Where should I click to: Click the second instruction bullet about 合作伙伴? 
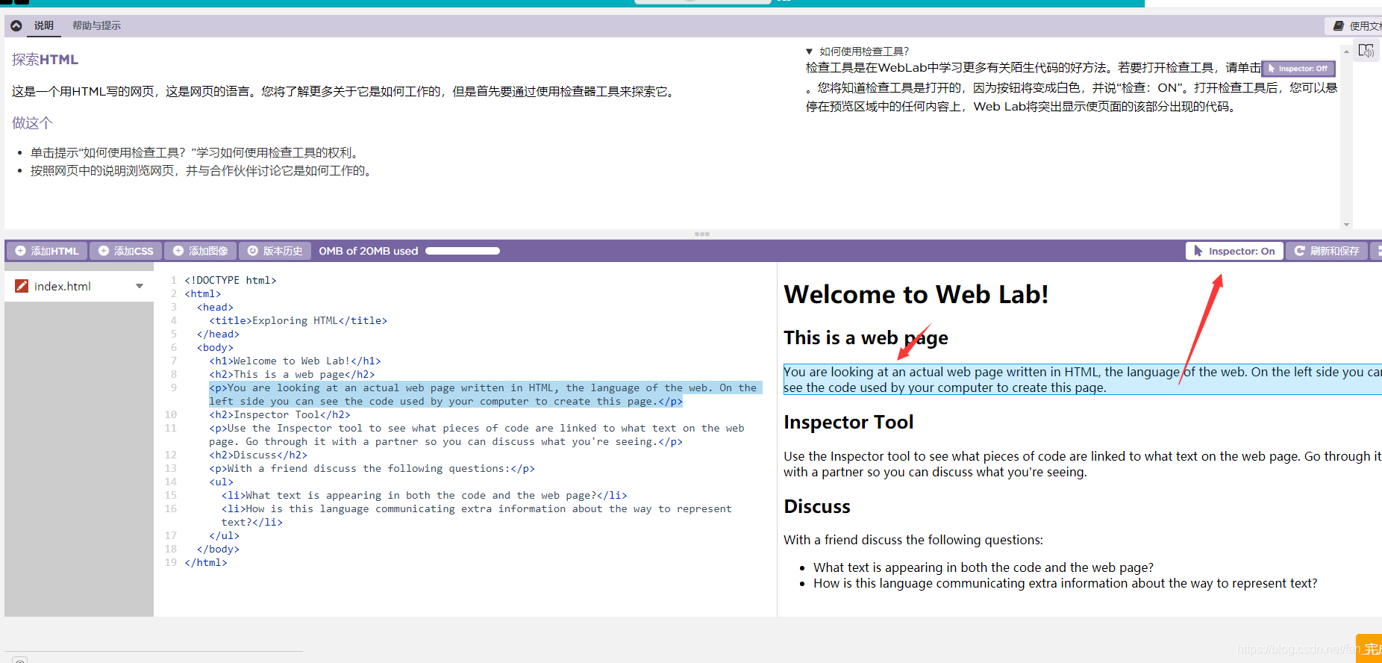[202, 170]
